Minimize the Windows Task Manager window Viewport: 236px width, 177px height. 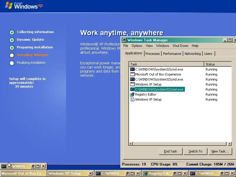225,40
